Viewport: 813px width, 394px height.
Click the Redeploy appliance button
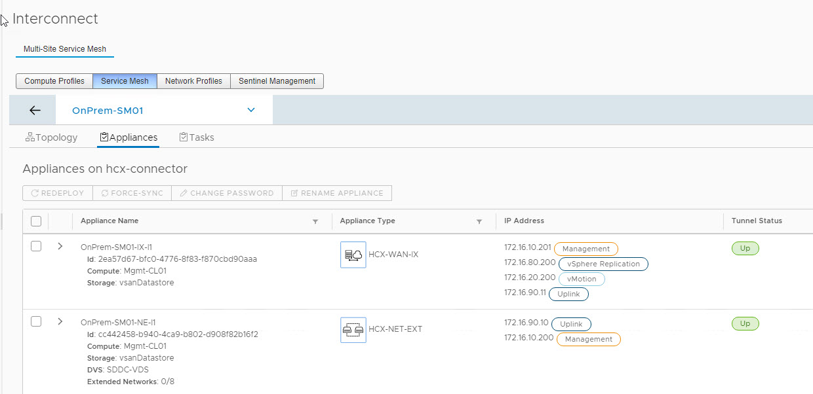tap(58, 193)
